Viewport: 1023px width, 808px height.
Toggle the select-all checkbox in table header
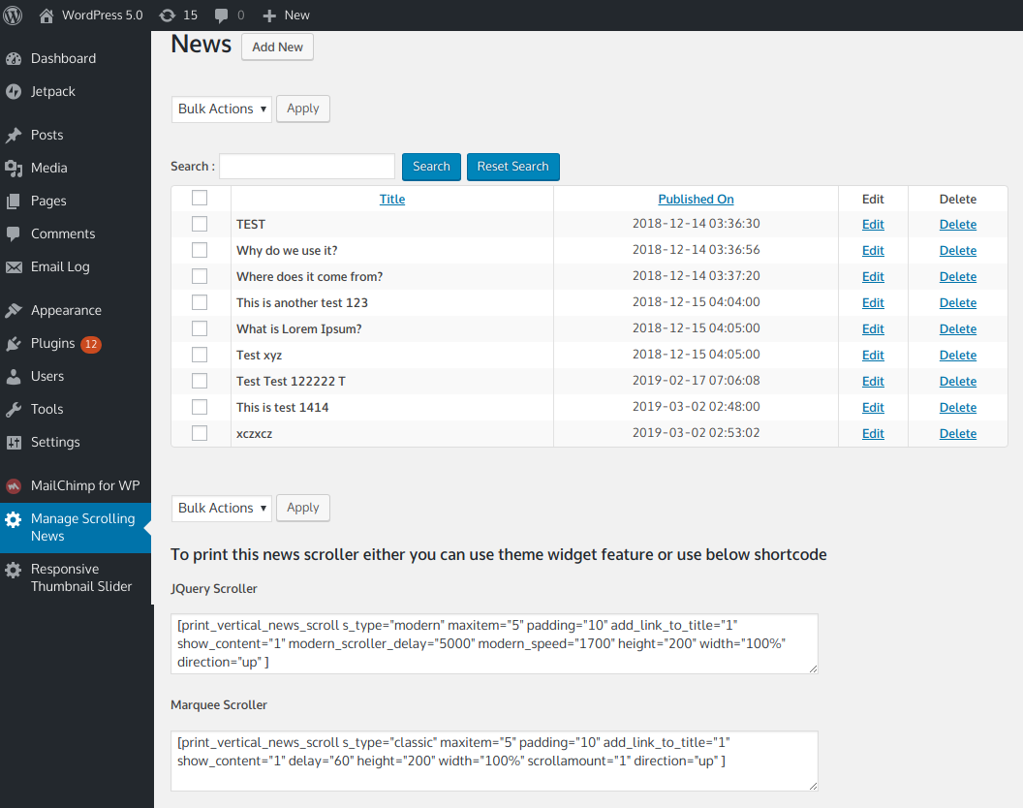200,198
